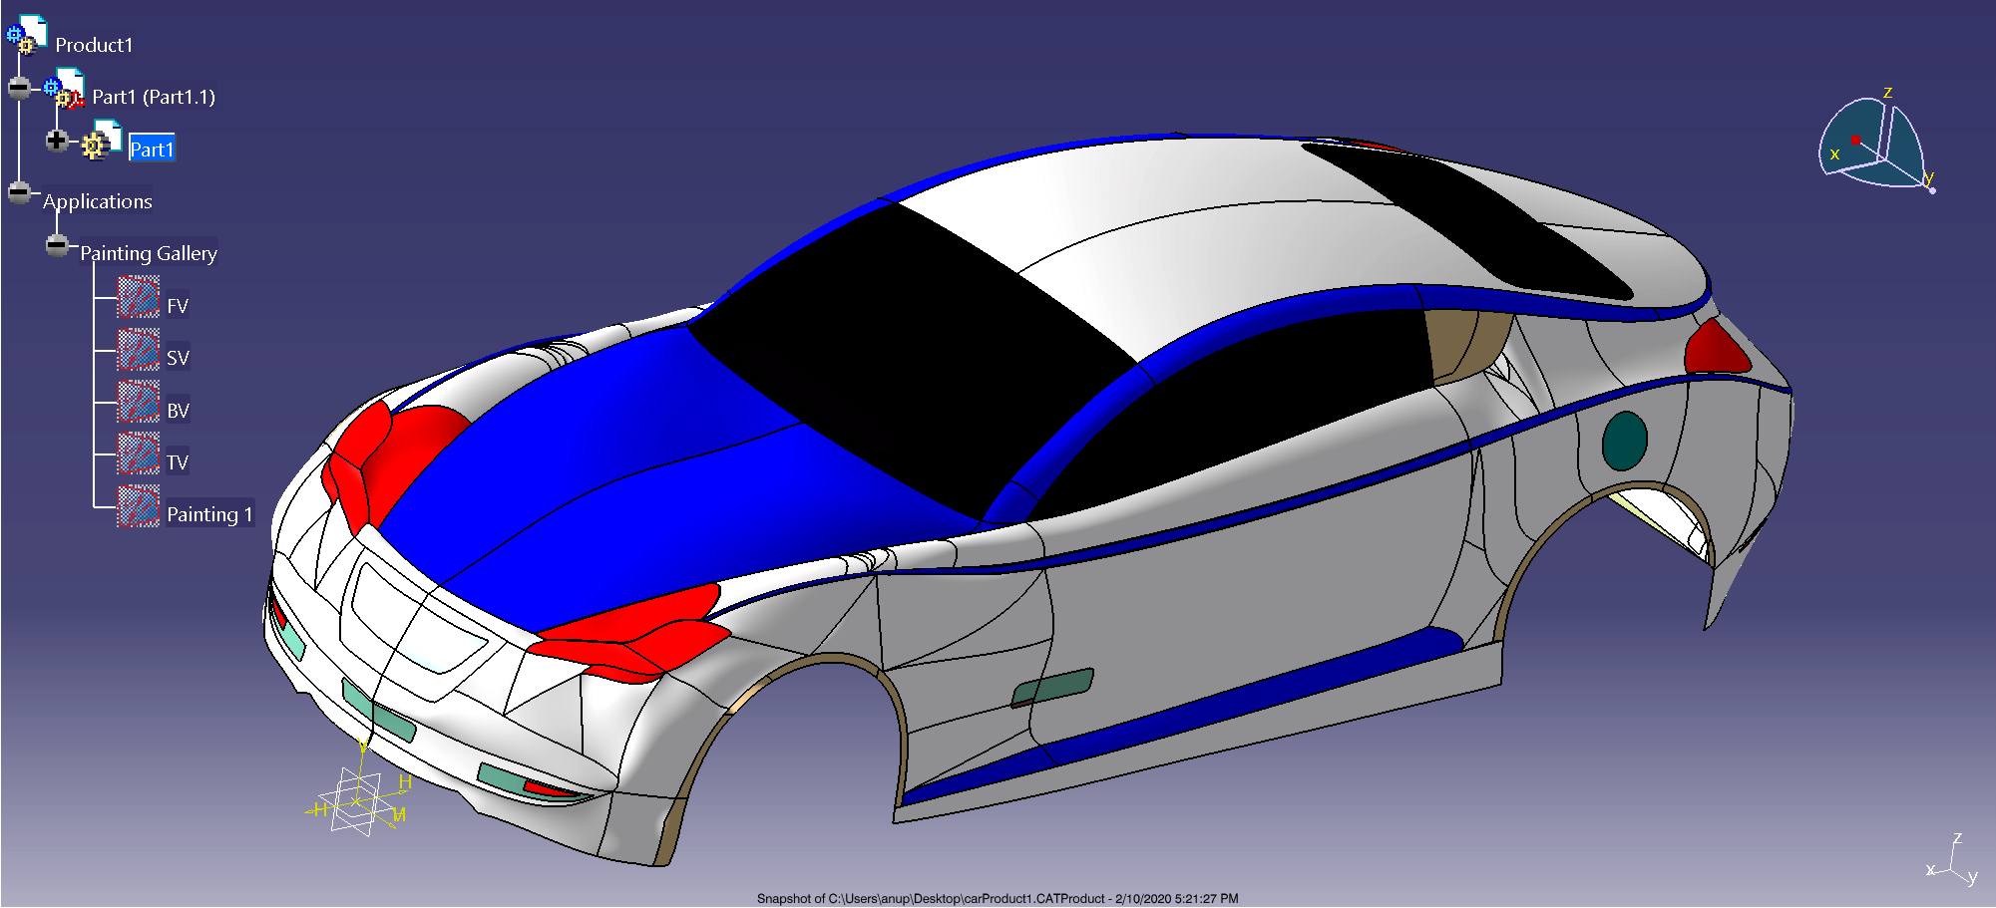Screen dimensions: 1996x908
Task: Select the Part1 (Part1.1) label
Action: tap(154, 97)
